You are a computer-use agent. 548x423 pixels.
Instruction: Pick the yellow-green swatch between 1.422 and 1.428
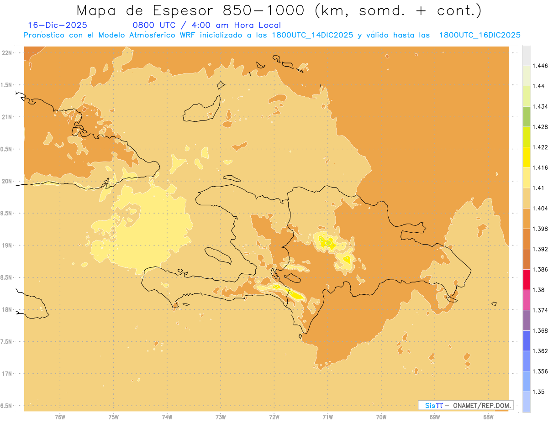527,137
